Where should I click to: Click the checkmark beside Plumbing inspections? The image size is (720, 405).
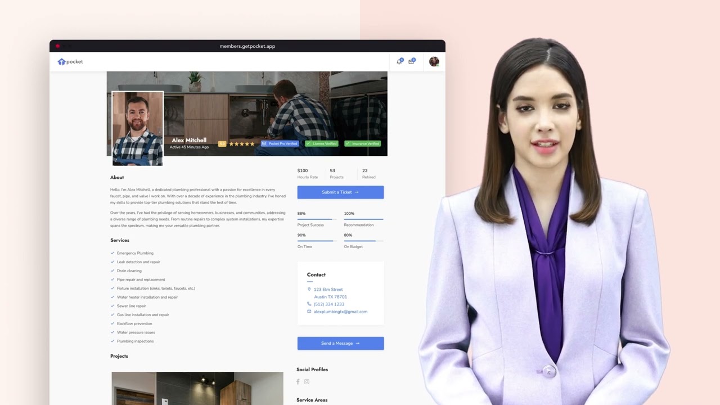click(112, 341)
